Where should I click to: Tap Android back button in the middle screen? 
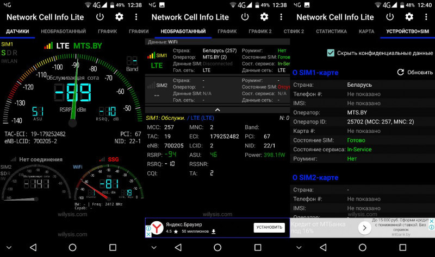(x=178, y=247)
